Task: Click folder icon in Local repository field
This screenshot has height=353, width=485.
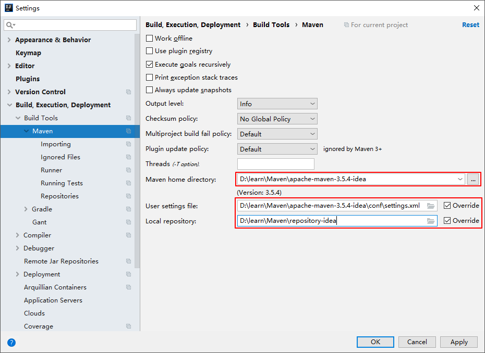Action: [x=431, y=221]
